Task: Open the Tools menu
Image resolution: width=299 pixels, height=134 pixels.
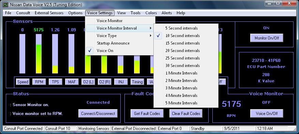Action: pos(135,13)
